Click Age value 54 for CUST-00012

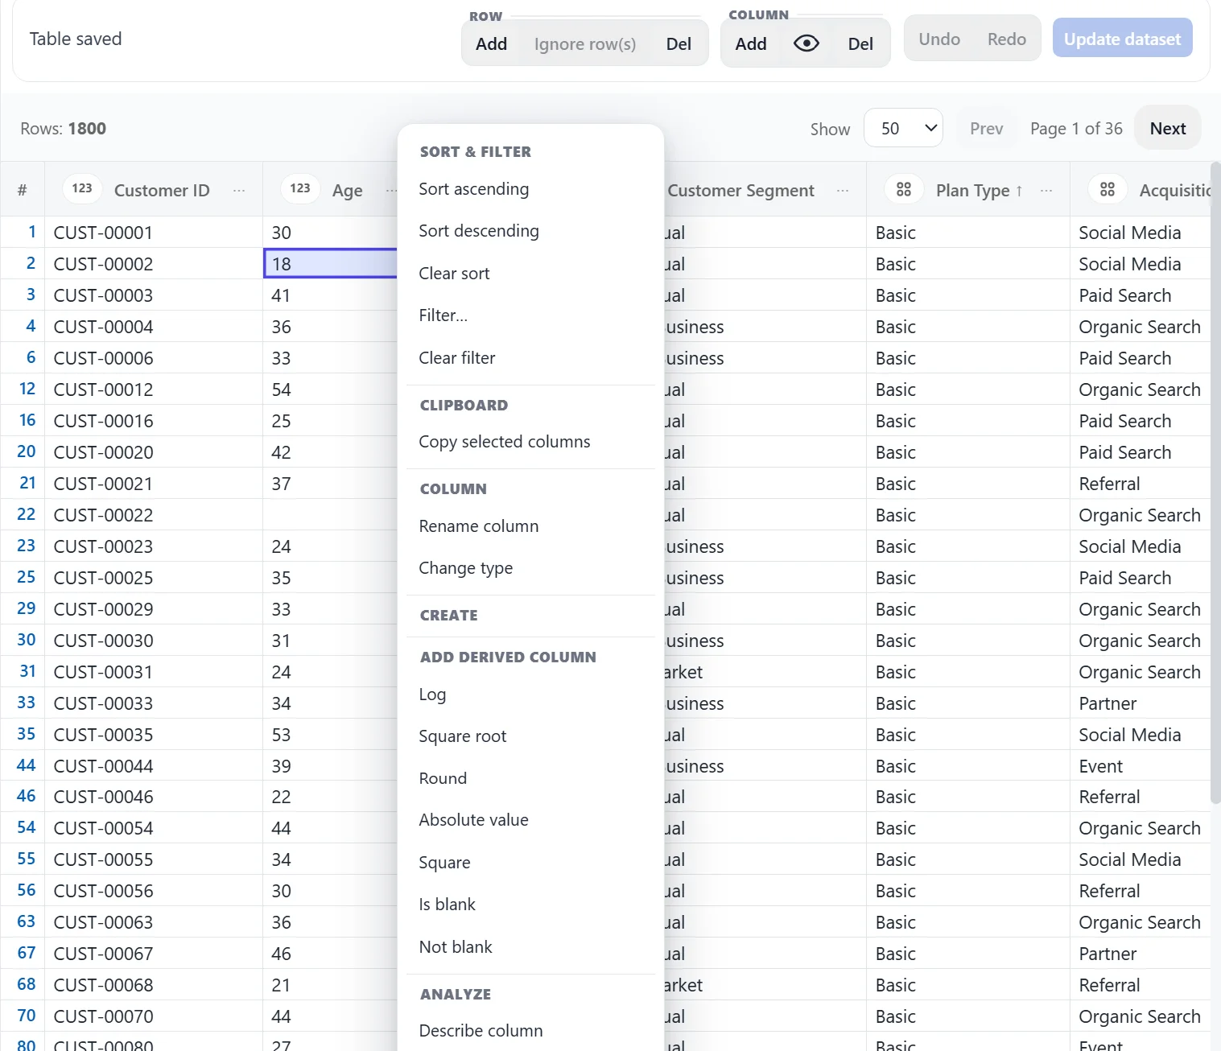(331, 389)
